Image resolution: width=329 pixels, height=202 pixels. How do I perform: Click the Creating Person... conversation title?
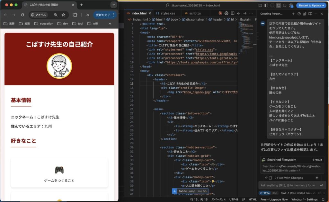coord(271,14)
